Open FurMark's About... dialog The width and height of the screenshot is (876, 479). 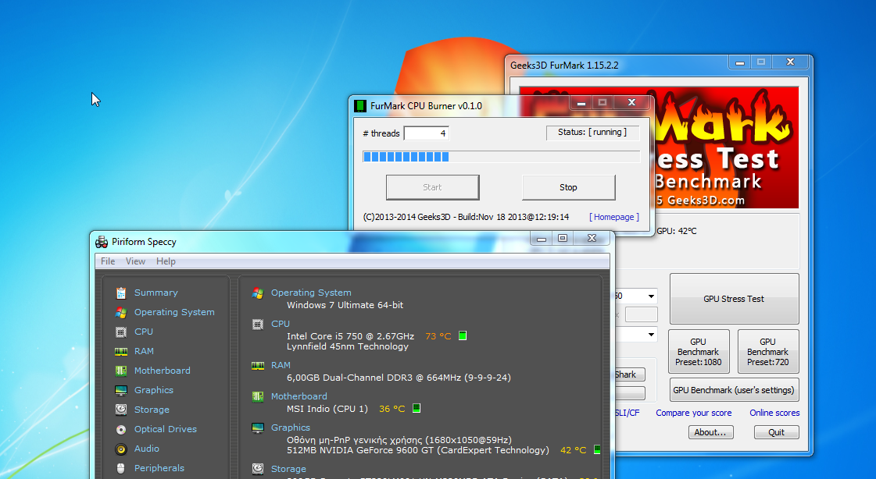click(710, 432)
